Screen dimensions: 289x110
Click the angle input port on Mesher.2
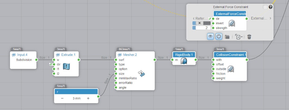[x=116, y=87]
